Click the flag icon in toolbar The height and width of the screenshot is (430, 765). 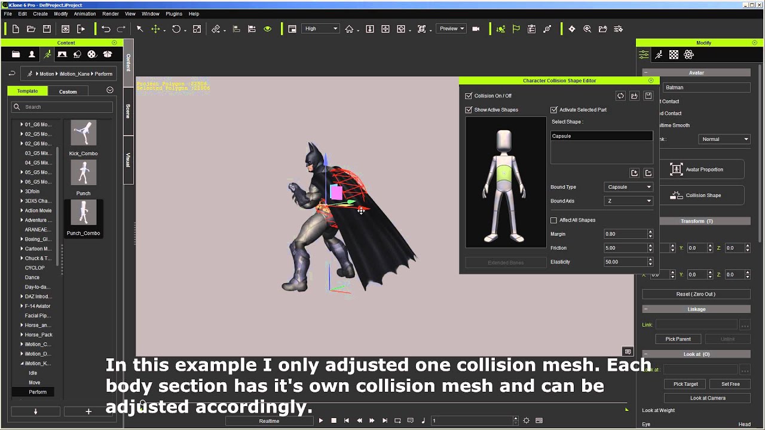point(516,29)
